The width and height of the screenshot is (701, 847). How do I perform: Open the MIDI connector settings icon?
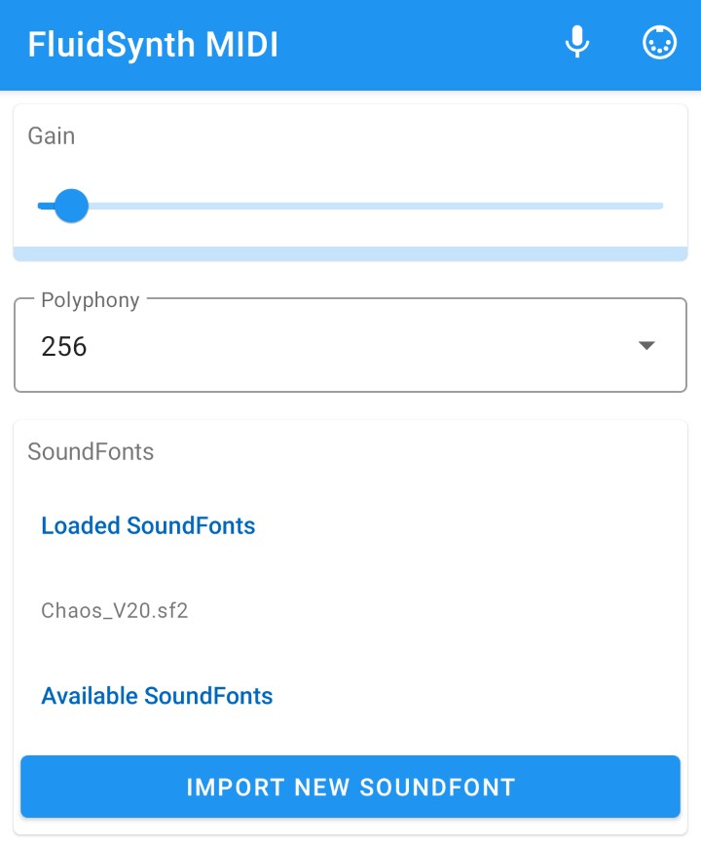[659, 43]
